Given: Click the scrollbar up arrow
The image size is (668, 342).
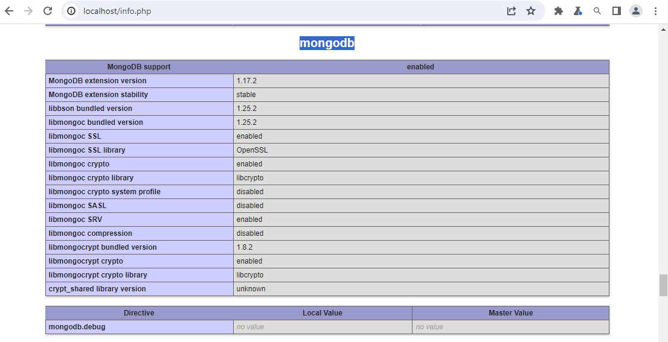Looking at the screenshot, I should pyautogui.click(x=663, y=29).
